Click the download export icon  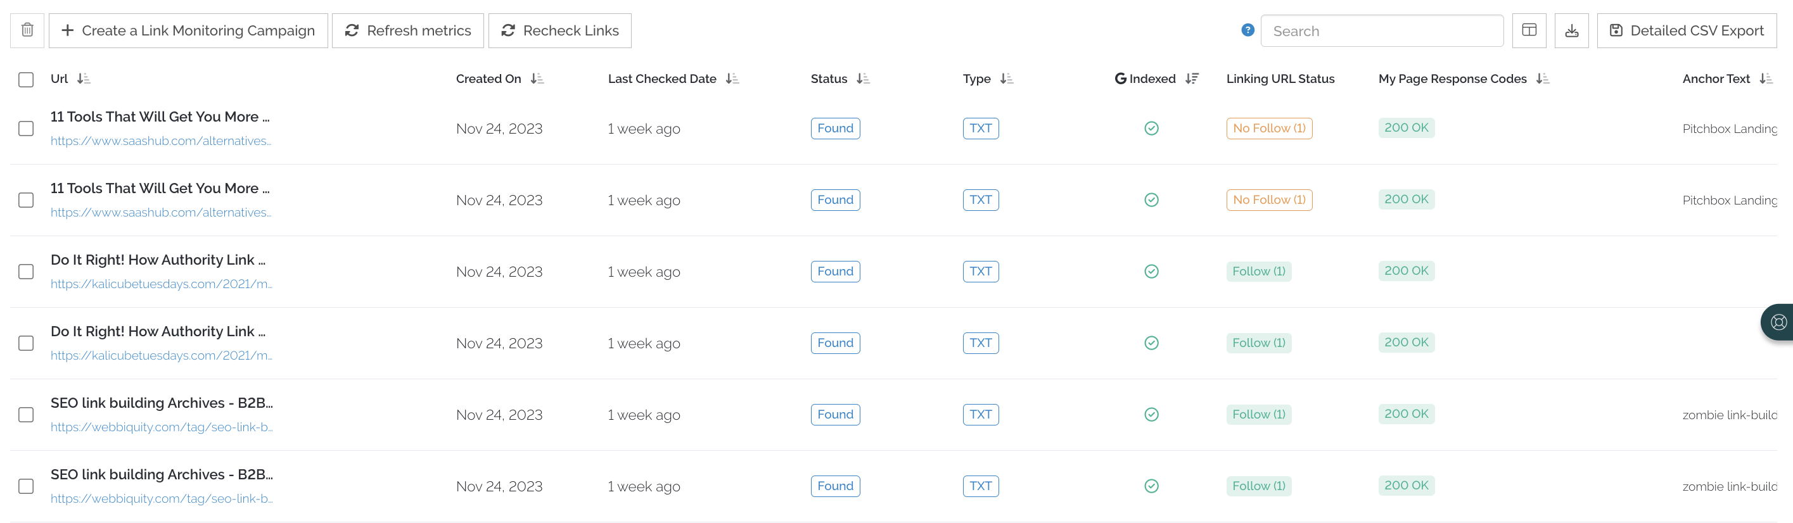tap(1571, 30)
